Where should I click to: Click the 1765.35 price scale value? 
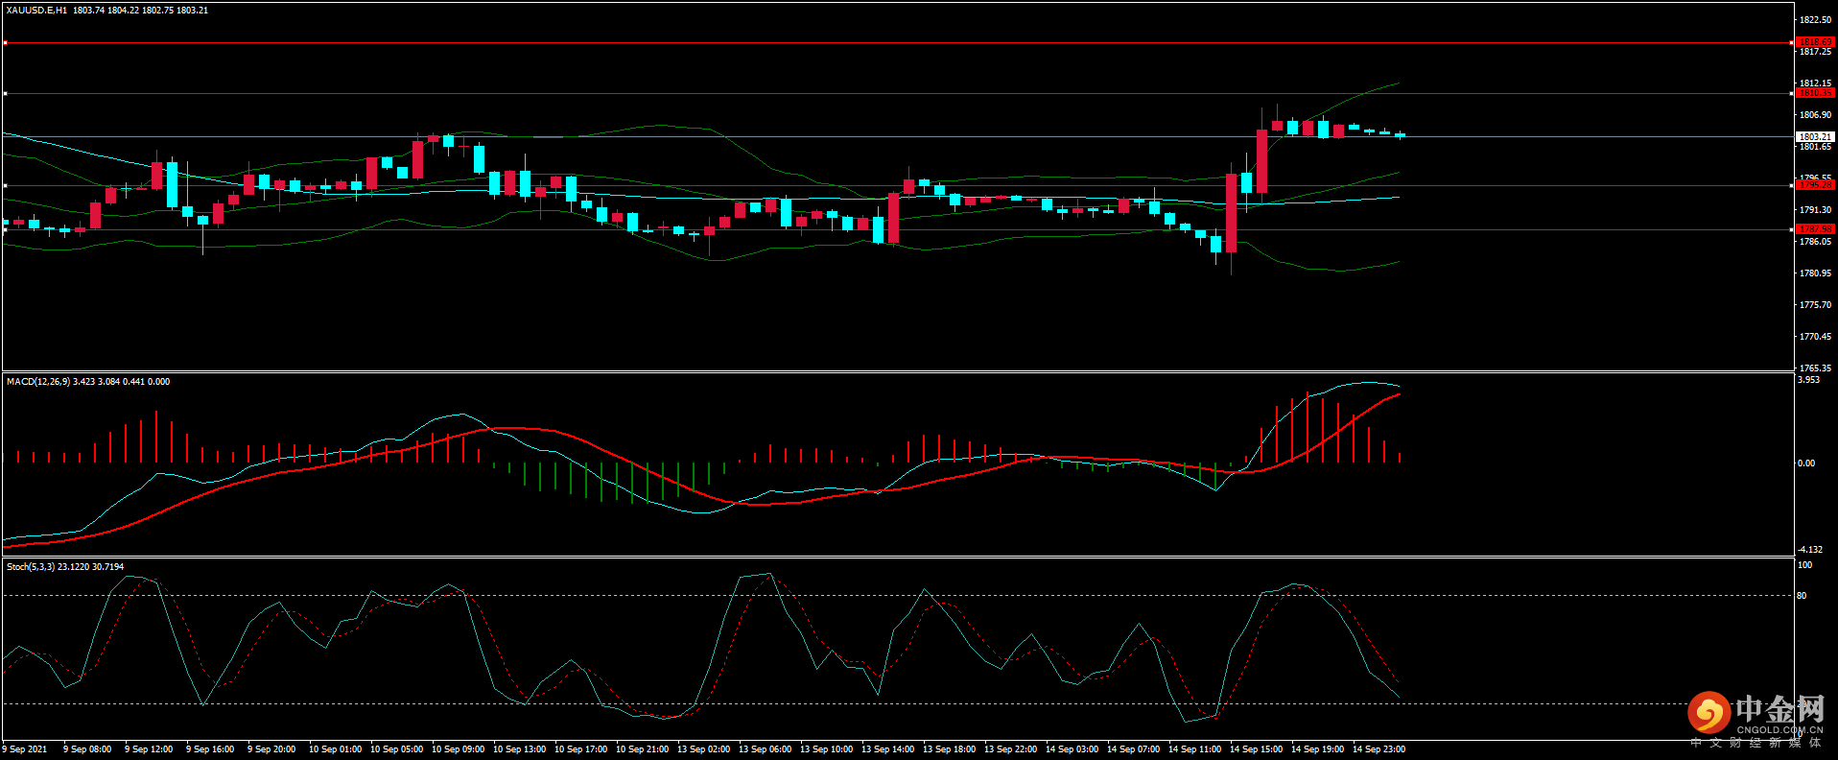1815,368
